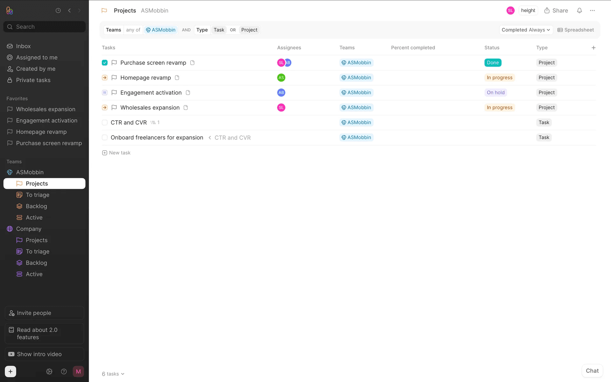Check Onboard freelancers for expansion checkbox
Viewport: 611px width, 382px height.
click(x=105, y=138)
